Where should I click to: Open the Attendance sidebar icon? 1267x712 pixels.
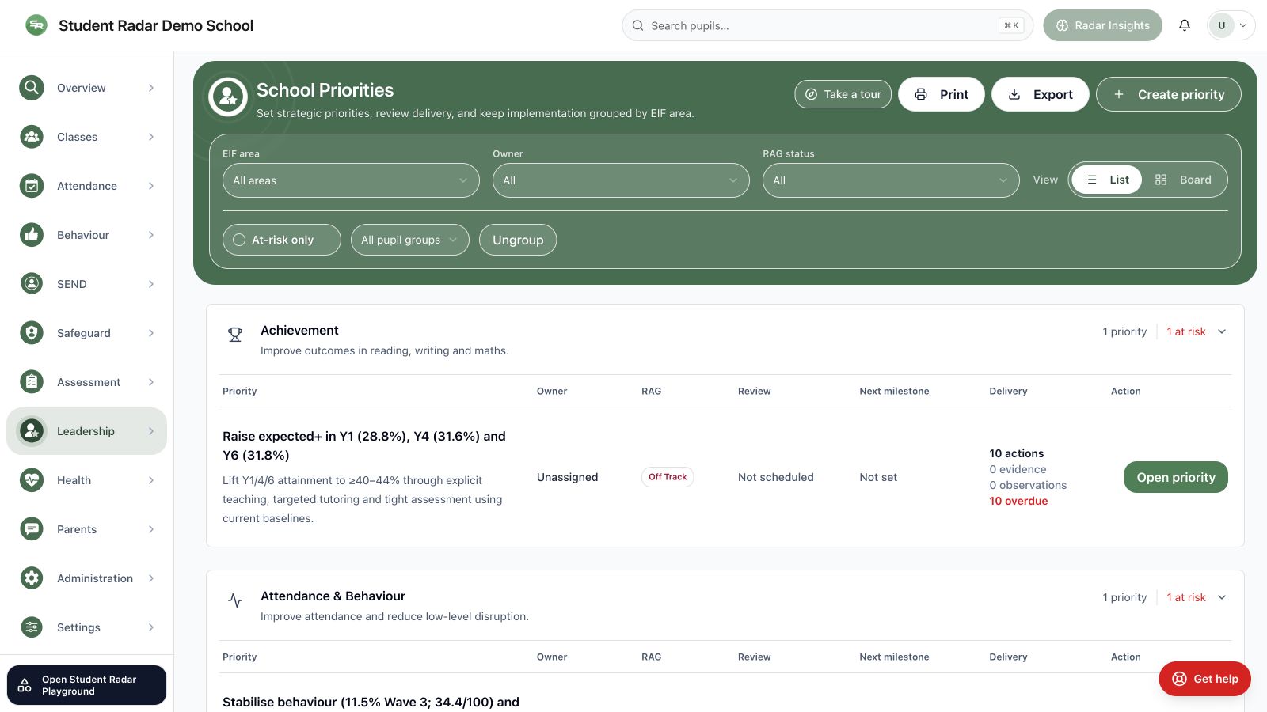click(32, 186)
